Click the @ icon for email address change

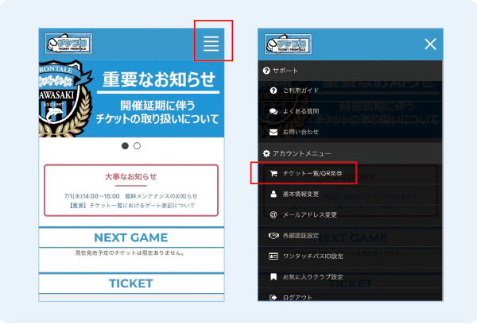tap(273, 214)
